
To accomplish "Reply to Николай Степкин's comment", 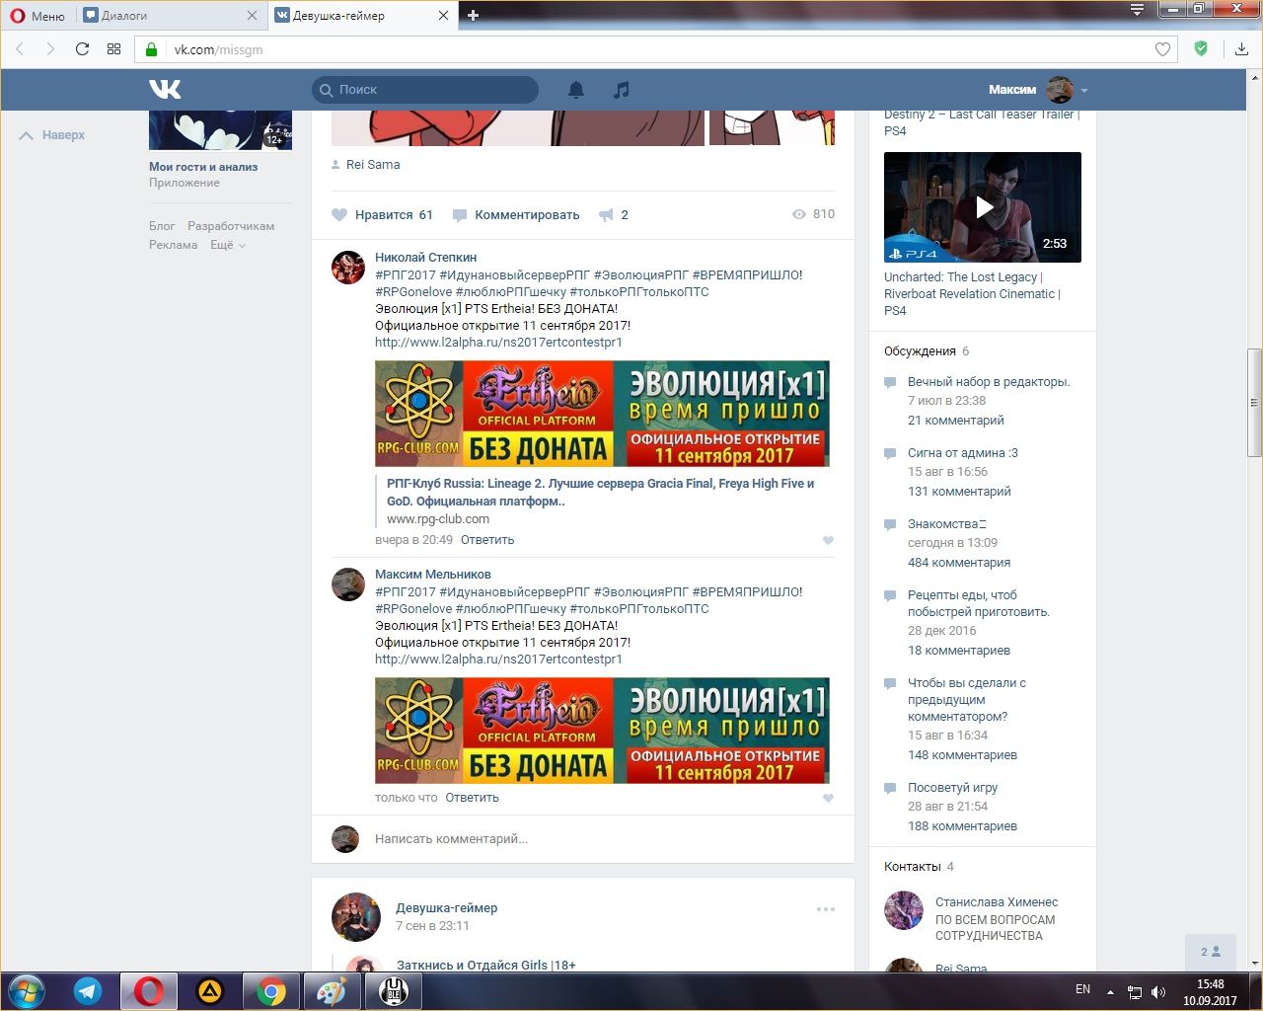I will (x=487, y=540).
